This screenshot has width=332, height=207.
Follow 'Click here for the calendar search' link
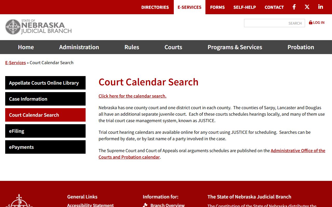pyautogui.click(x=133, y=96)
